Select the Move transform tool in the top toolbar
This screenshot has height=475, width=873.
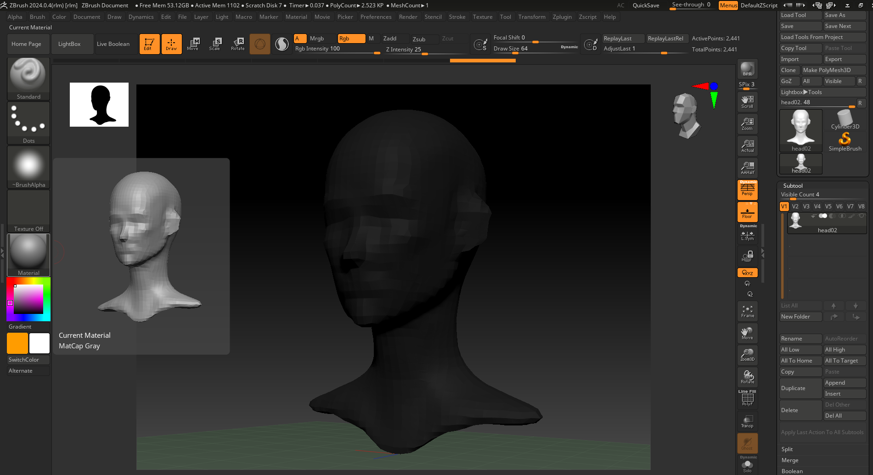click(x=193, y=44)
